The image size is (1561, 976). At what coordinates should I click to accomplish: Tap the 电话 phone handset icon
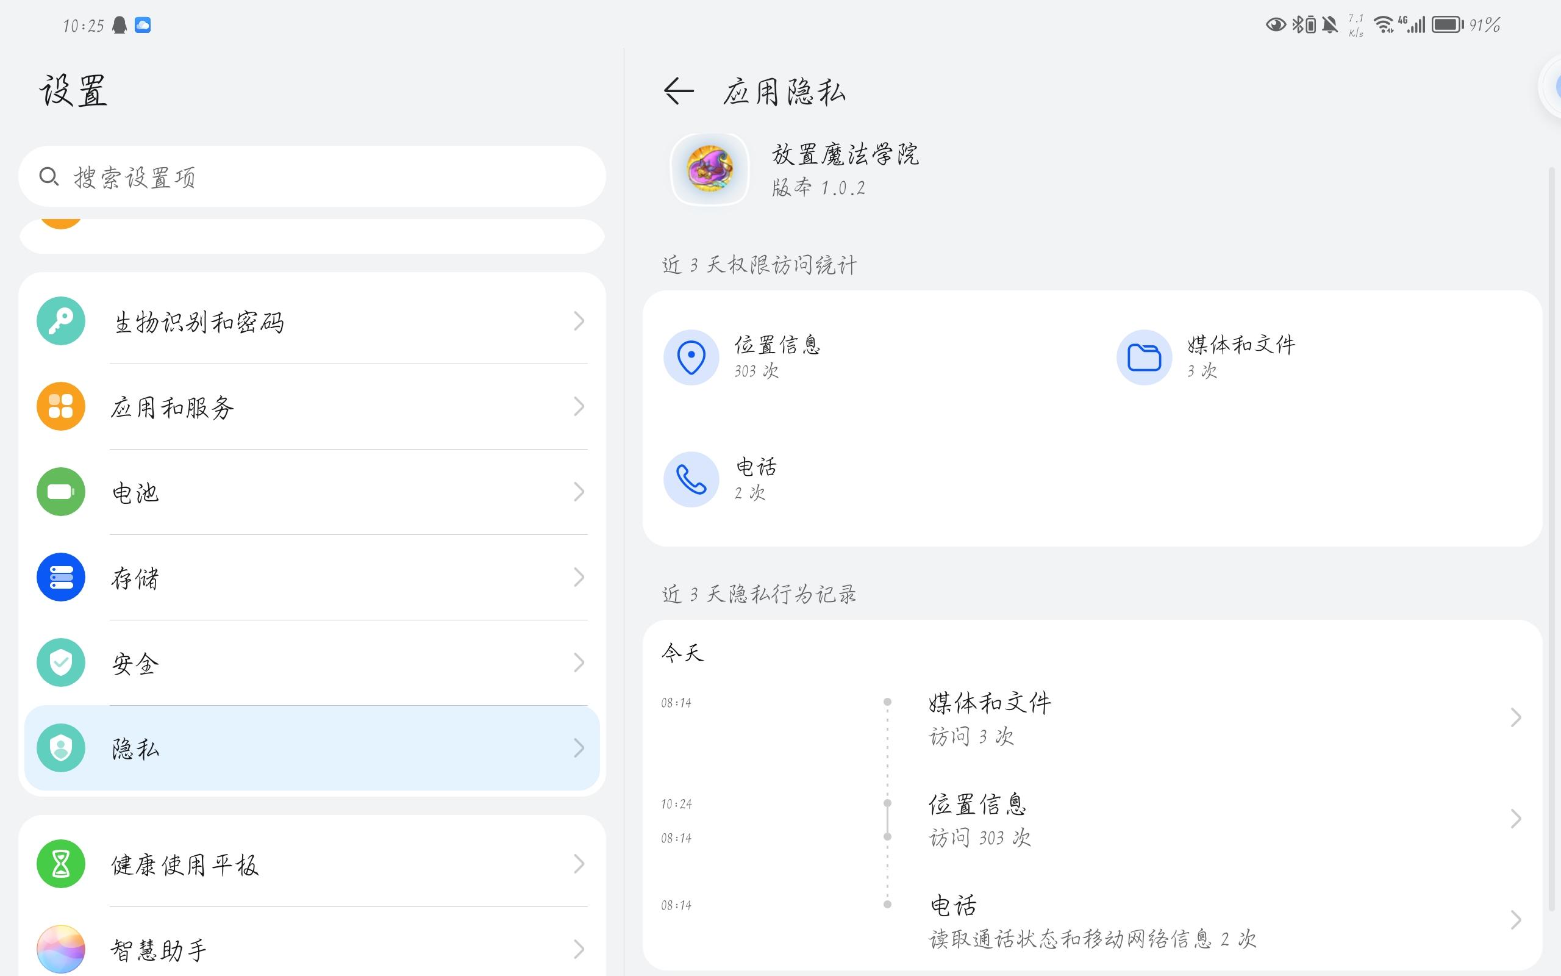(x=691, y=479)
